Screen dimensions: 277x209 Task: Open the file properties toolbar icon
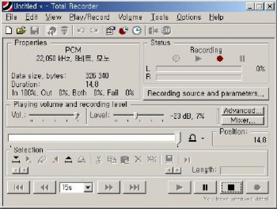(x=111, y=31)
